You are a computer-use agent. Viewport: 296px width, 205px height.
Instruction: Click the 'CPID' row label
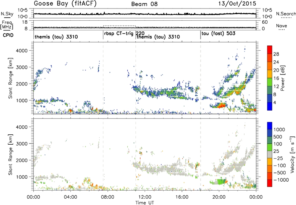[x=8, y=35]
